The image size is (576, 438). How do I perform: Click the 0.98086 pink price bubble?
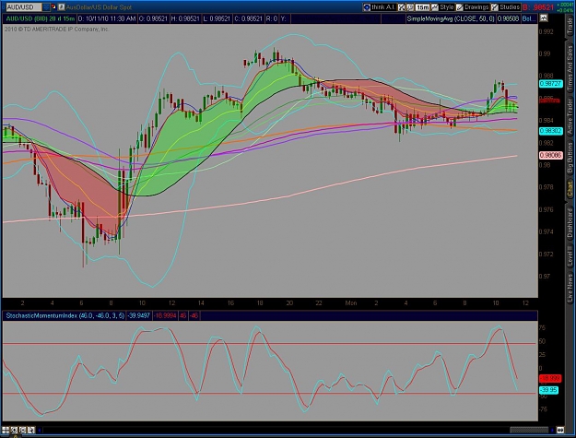tap(550, 155)
